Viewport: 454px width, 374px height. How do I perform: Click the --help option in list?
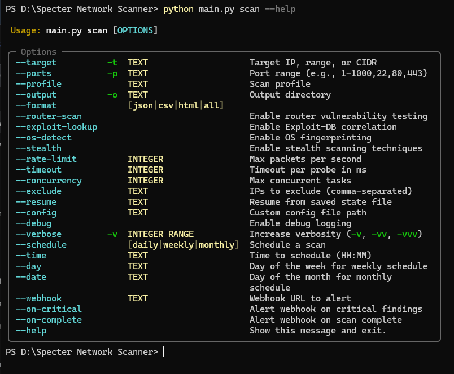click(x=30, y=331)
